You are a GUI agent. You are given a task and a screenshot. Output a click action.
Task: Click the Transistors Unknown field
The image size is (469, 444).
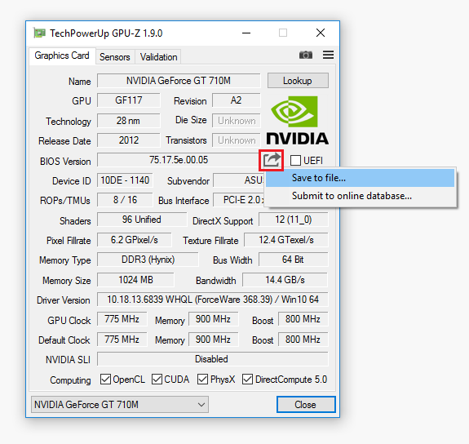tap(237, 140)
